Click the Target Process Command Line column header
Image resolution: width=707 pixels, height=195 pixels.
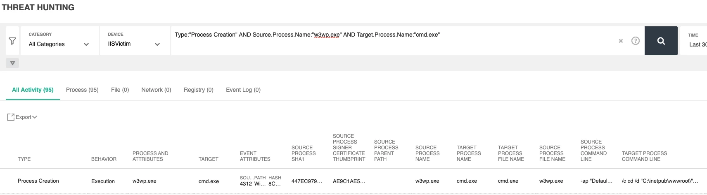[x=644, y=156]
